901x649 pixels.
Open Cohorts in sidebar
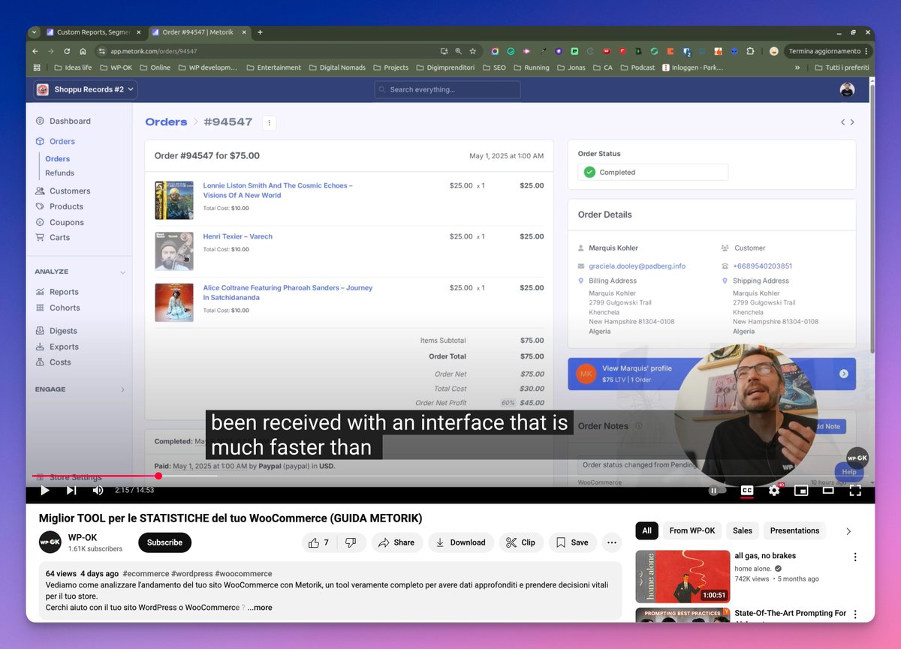65,308
